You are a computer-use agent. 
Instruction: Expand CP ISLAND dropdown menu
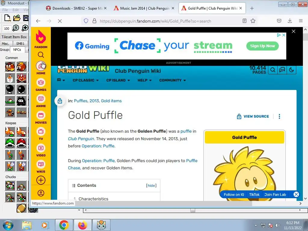click(118, 80)
